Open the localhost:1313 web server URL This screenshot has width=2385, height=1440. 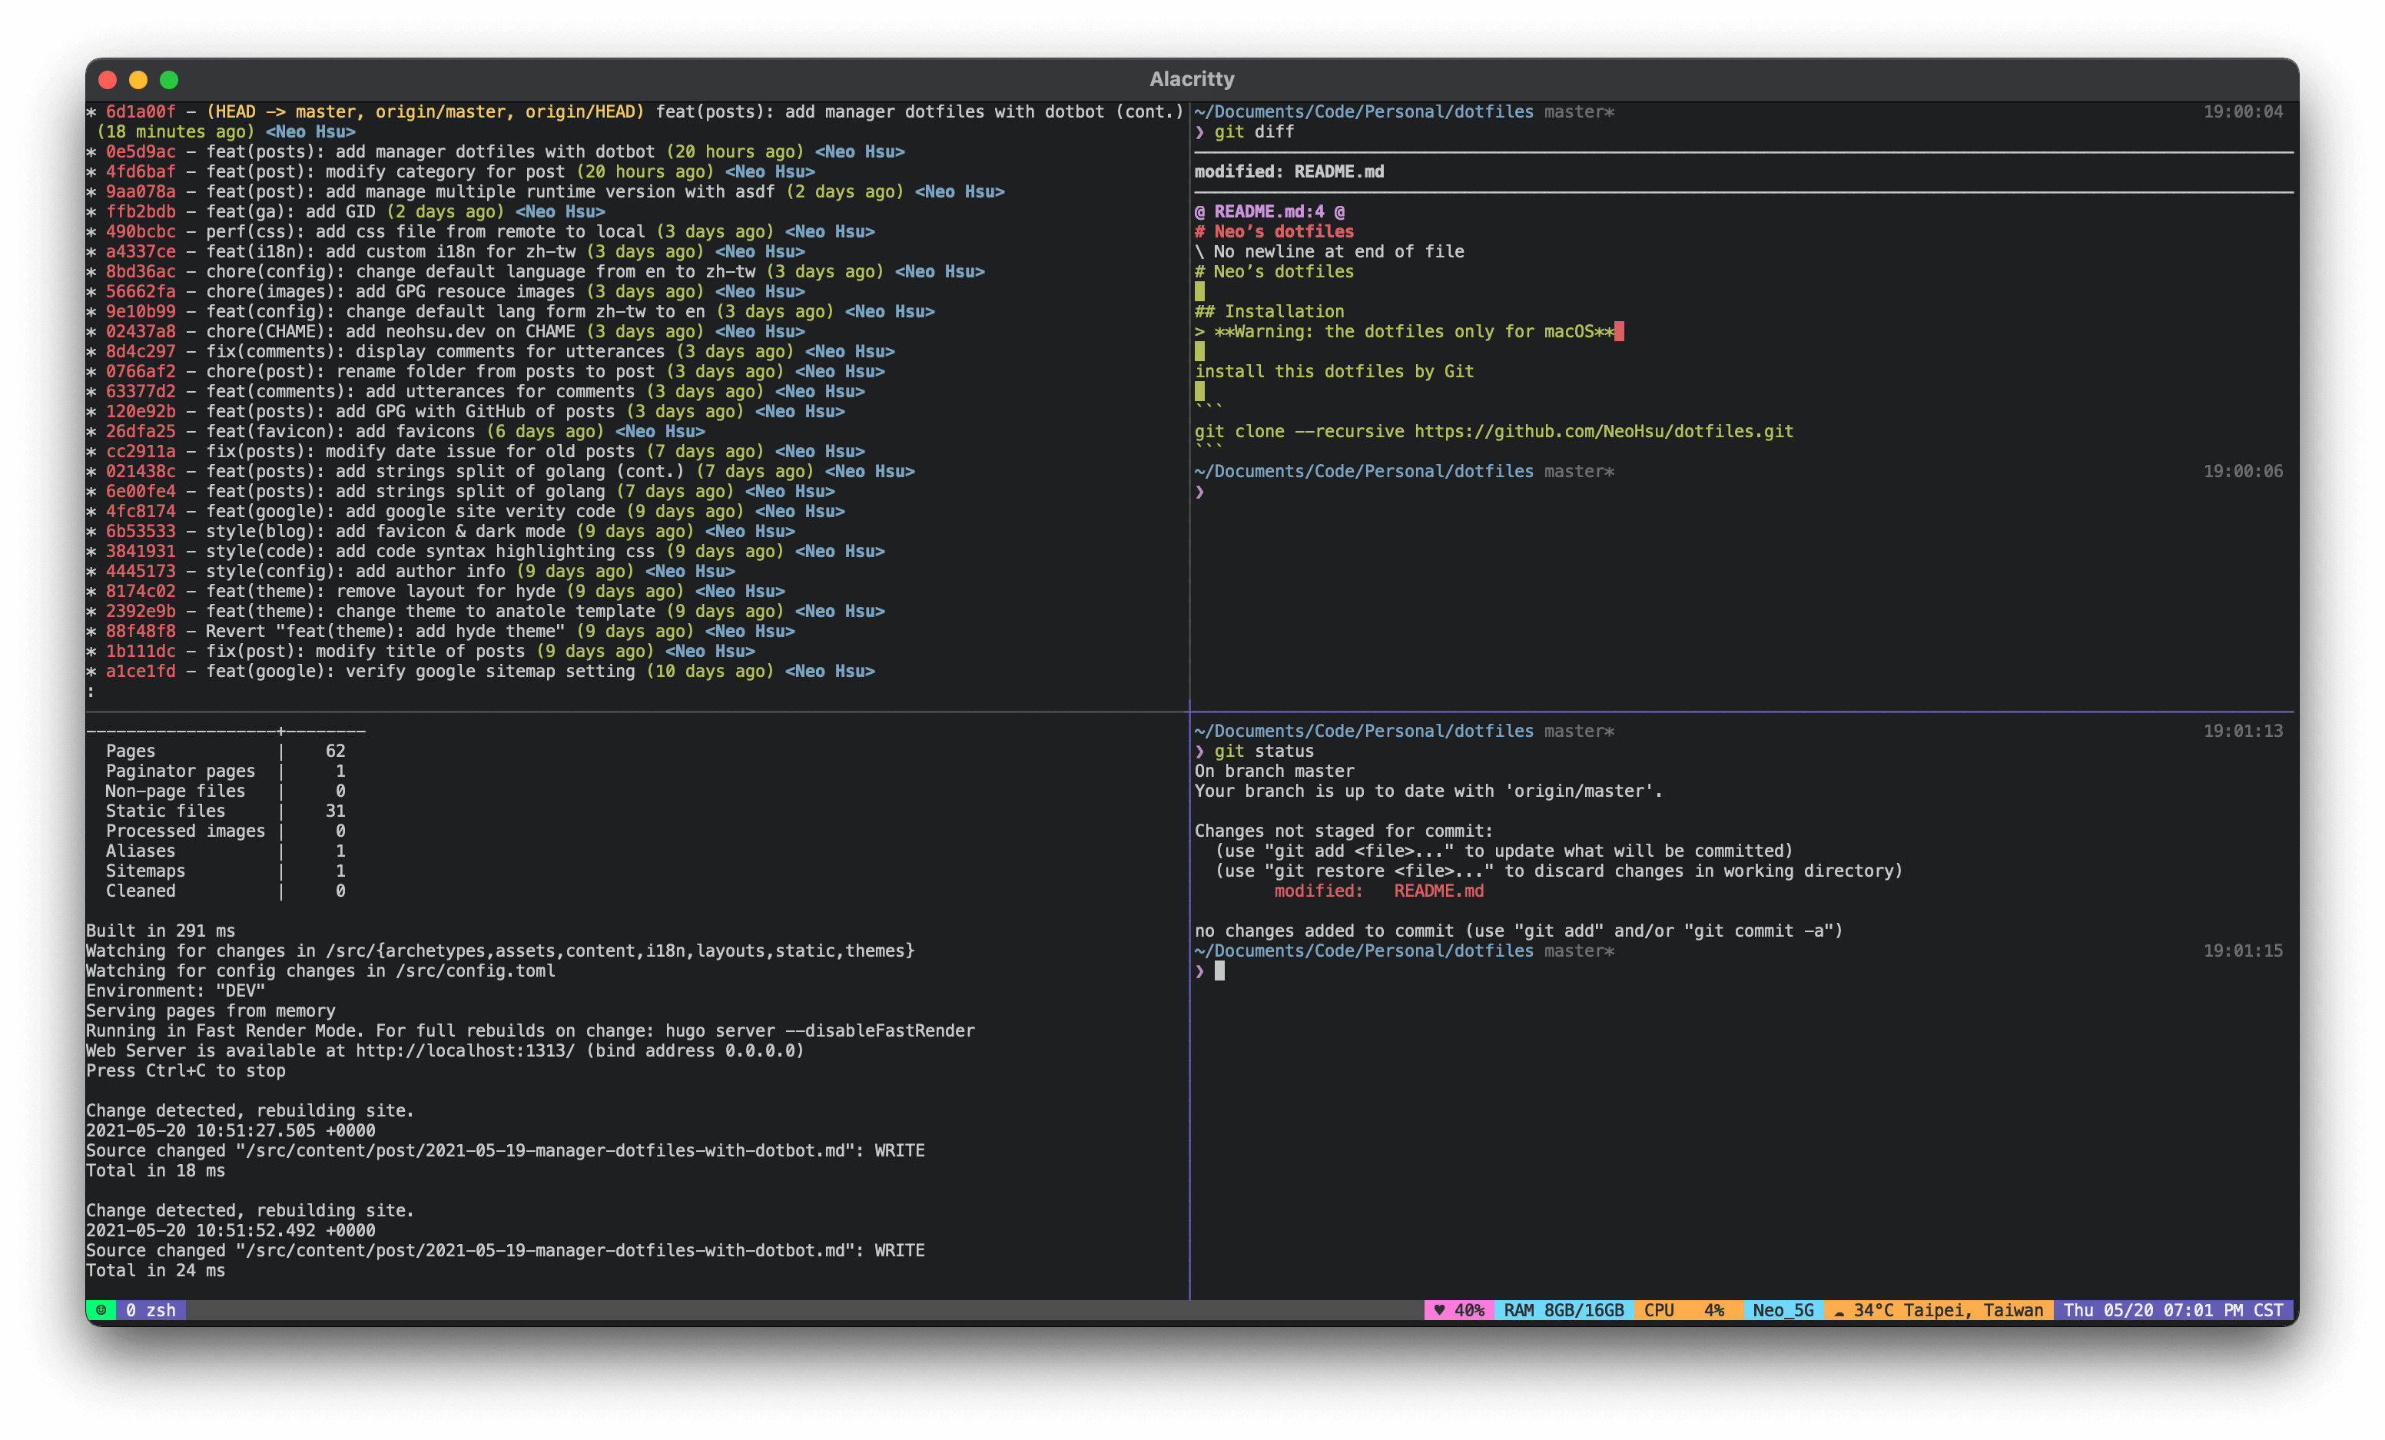(x=465, y=1051)
